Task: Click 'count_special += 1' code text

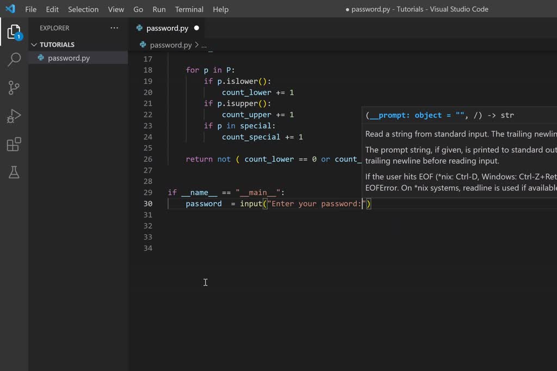Action: tap(262, 137)
